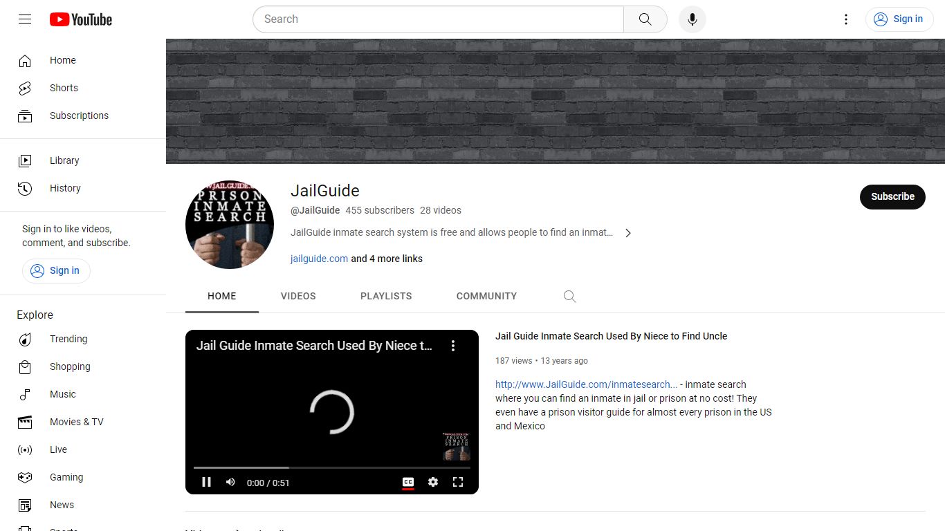This screenshot has width=945, height=531.
Task: Open Shopping in Explore section
Action: point(83,366)
